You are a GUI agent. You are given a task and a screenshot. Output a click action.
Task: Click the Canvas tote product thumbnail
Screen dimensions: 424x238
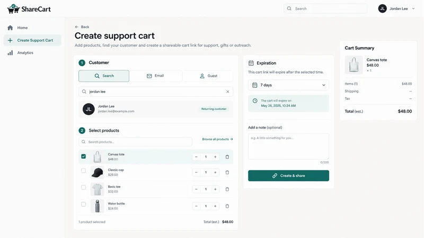[98, 157]
